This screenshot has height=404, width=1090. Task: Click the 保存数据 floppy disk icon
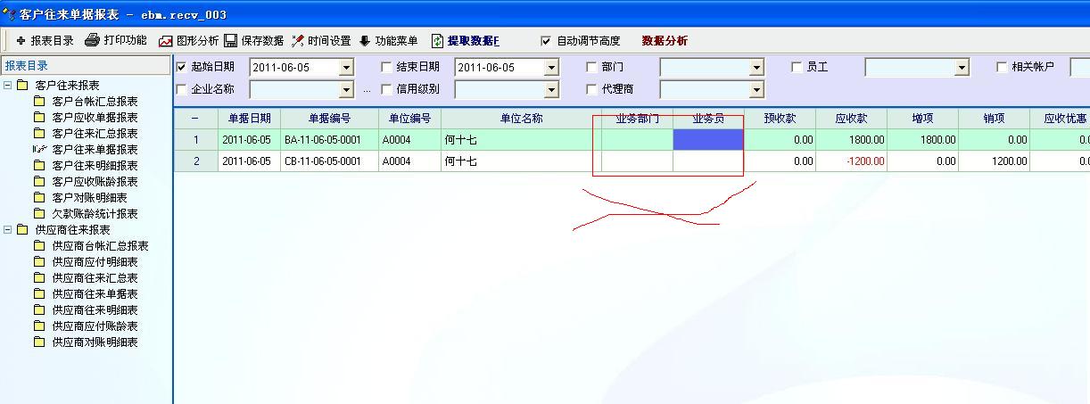tap(230, 41)
